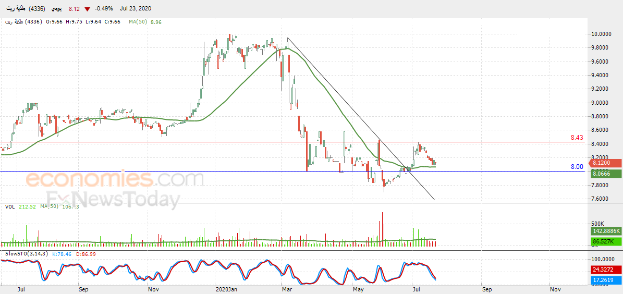623x294 pixels.
Task: Click the 8.00 blue support level label
Action: tap(577, 167)
